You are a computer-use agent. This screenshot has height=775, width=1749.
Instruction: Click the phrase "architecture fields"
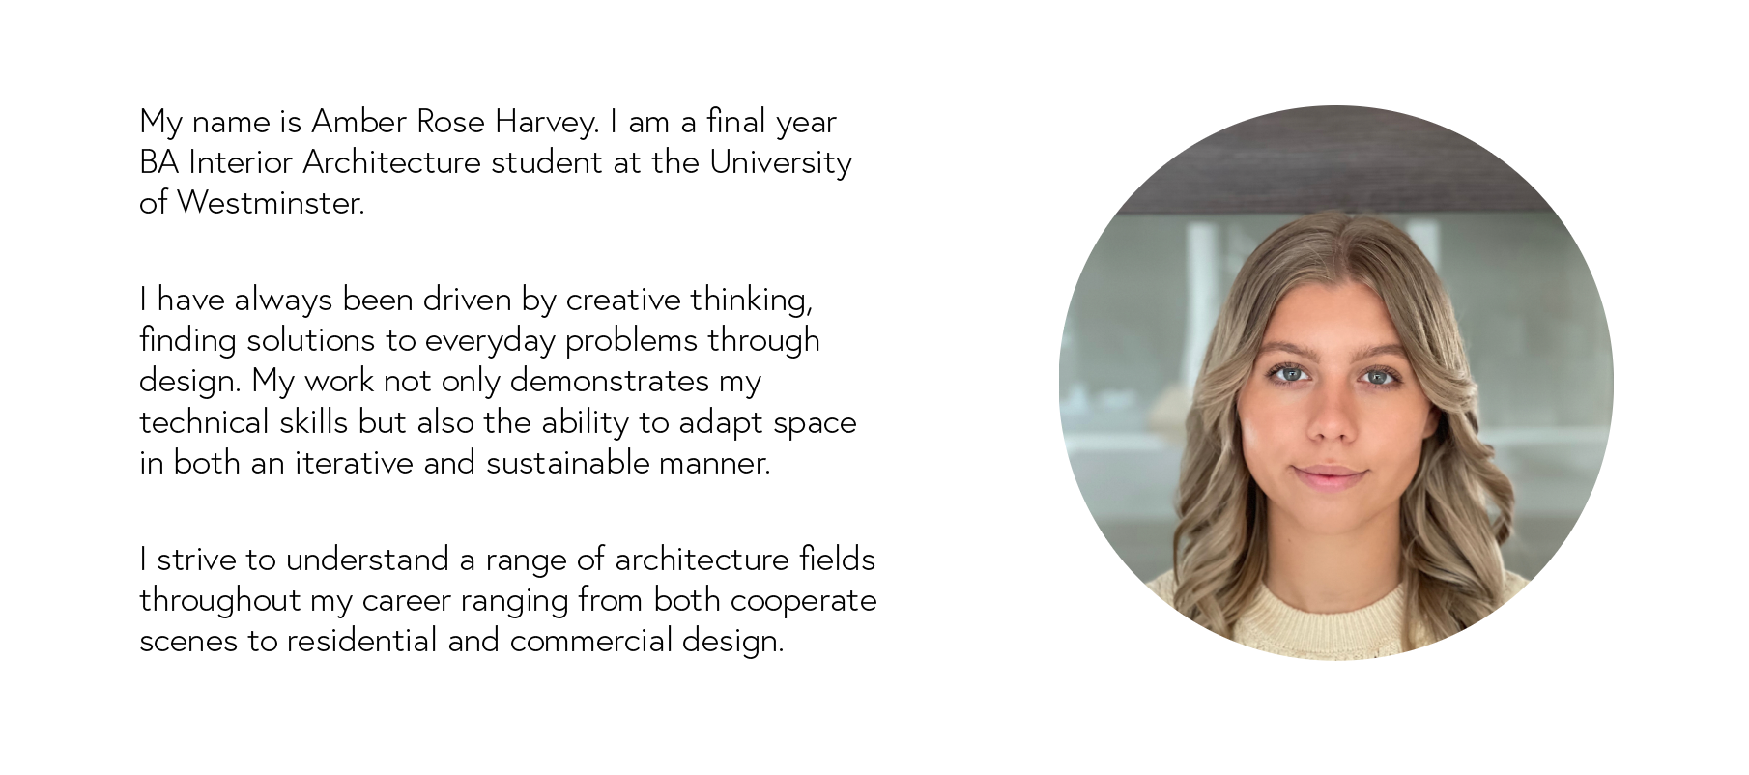click(x=744, y=560)
